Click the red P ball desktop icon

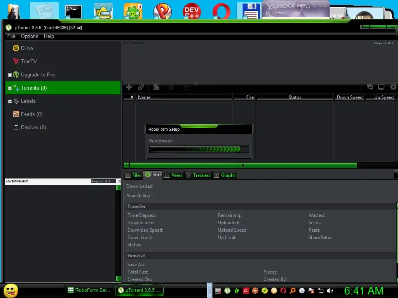(162, 11)
